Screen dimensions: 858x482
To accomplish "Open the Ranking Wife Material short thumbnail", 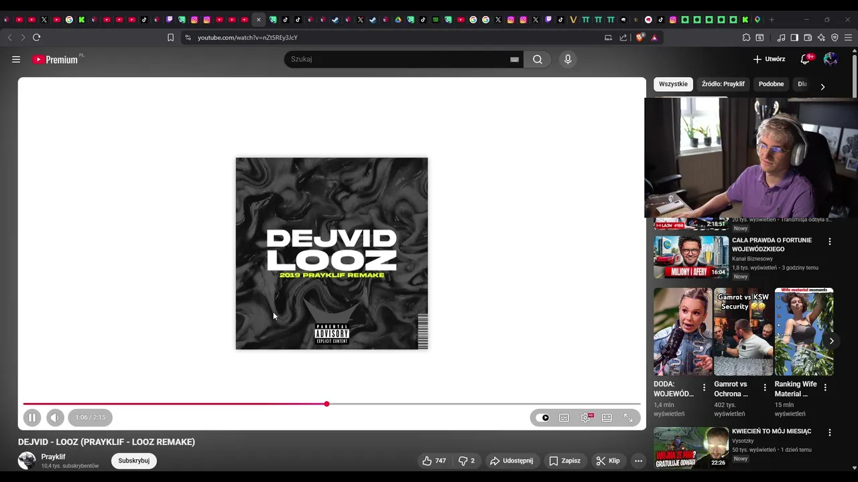I will click(804, 332).
